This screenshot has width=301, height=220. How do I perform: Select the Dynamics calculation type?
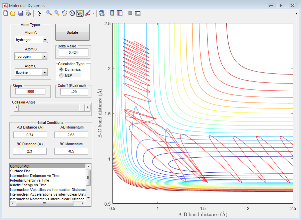click(61, 69)
